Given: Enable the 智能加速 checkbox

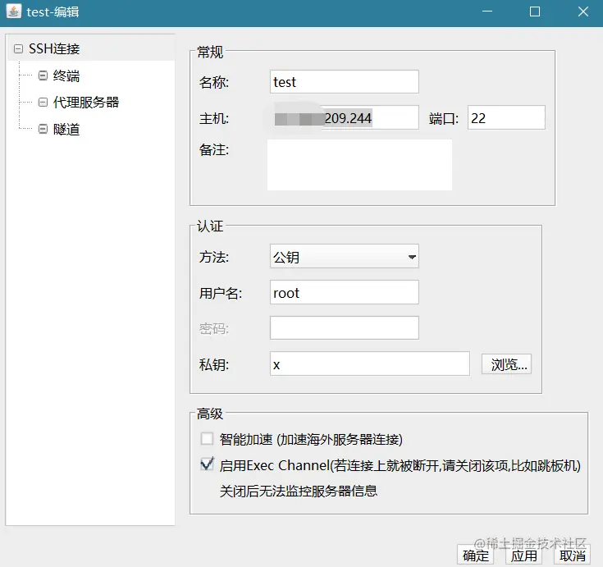Looking at the screenshot, I should coord(207,438).
